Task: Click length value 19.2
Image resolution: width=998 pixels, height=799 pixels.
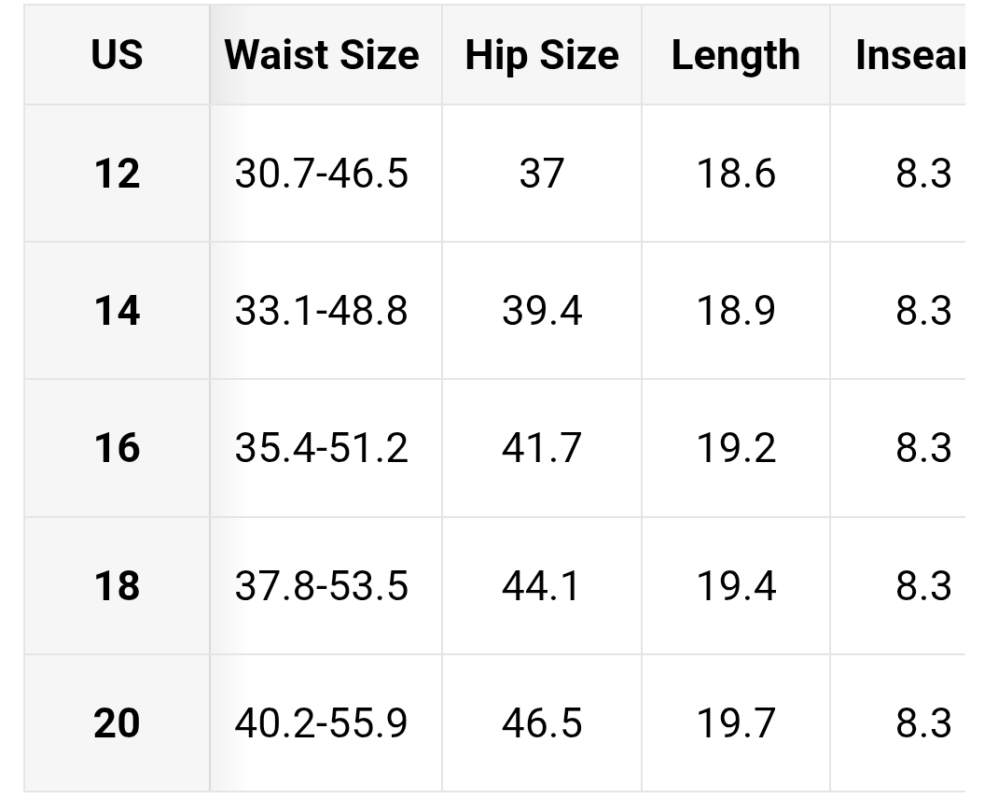Action: click(x=736, y=448)
